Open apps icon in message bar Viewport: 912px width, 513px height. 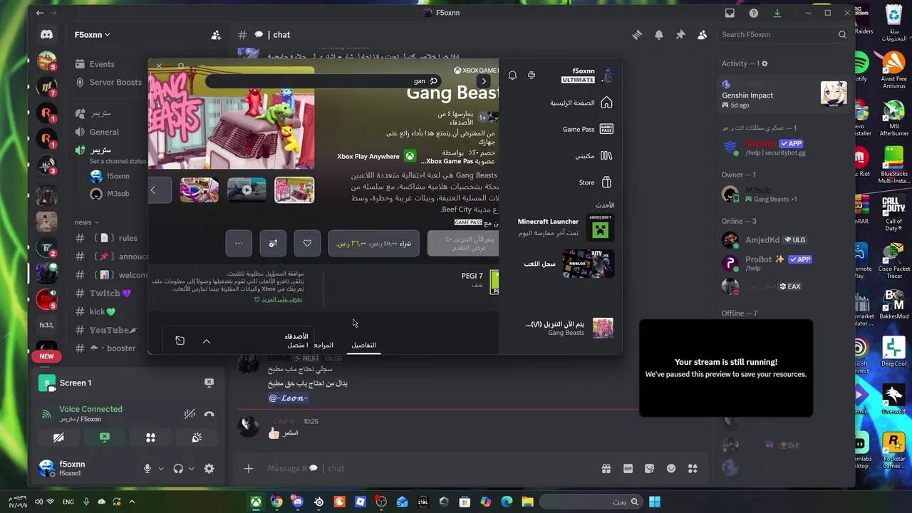(693, 468)
